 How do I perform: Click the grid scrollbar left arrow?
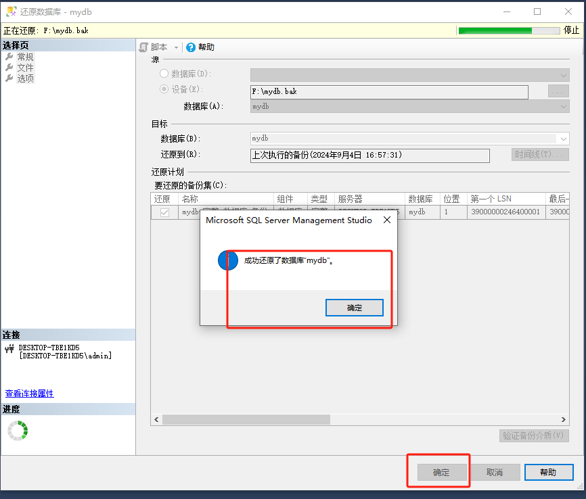156,419
